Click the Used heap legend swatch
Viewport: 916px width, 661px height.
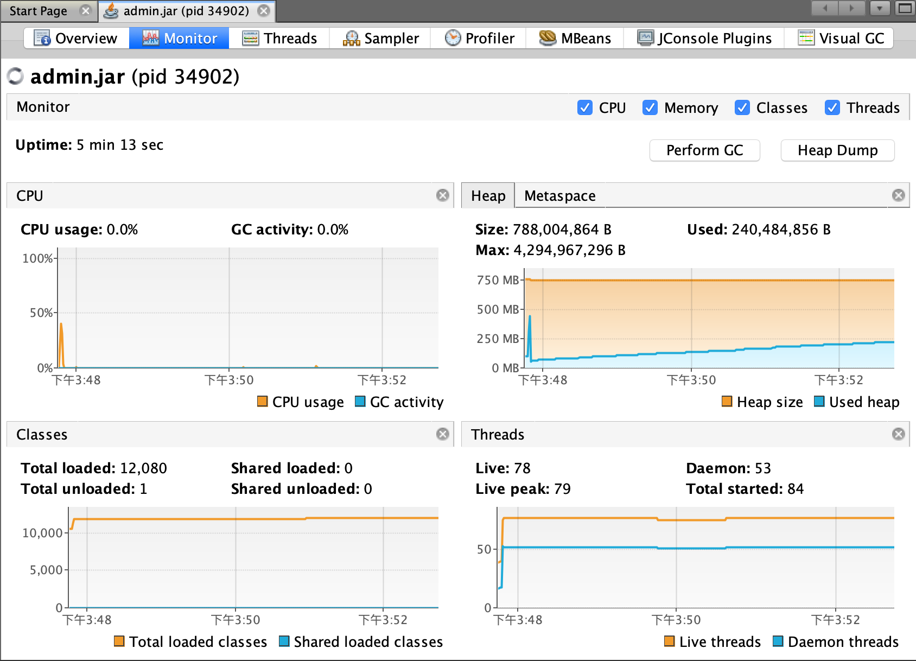819,401
